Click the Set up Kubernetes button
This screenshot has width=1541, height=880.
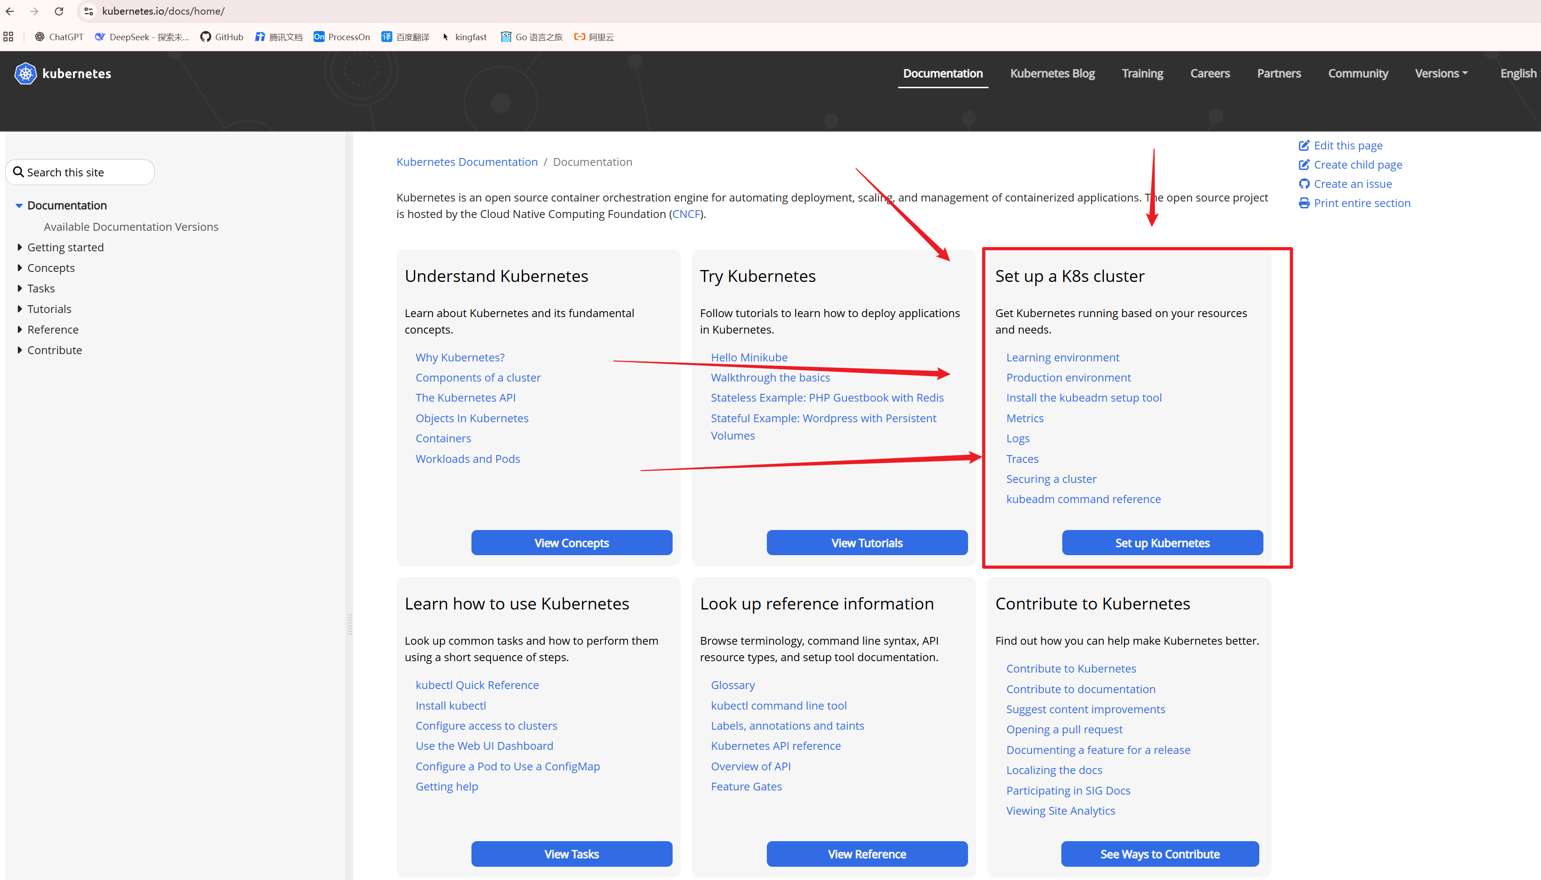pos(1162,543)
